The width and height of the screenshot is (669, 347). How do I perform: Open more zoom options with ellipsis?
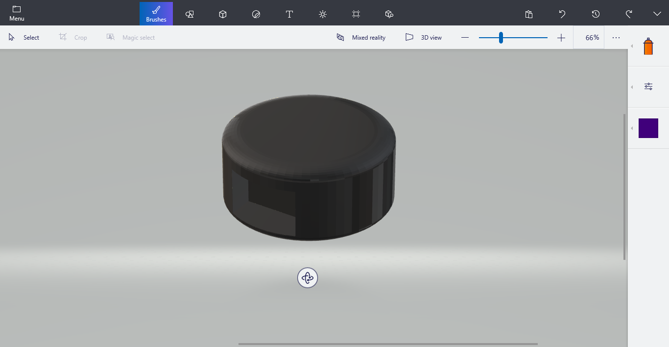point(616,37)
